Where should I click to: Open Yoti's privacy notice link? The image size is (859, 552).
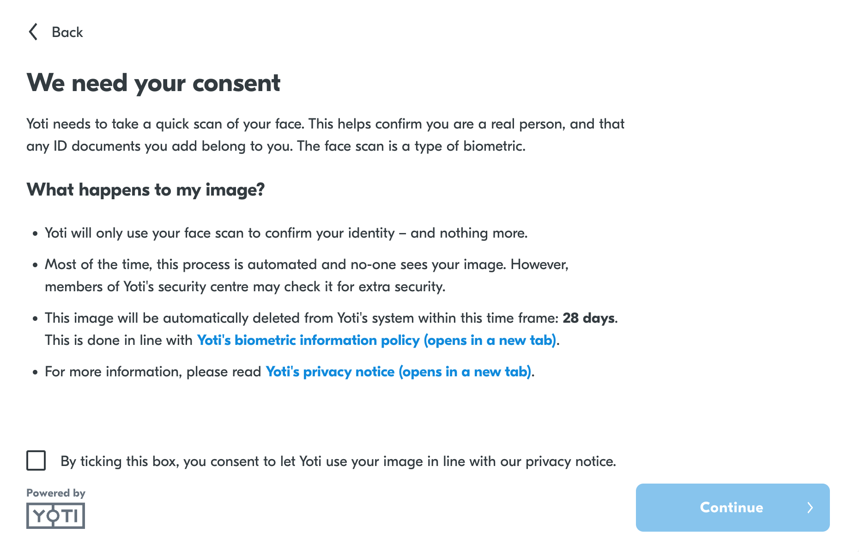tap(398, 372)
